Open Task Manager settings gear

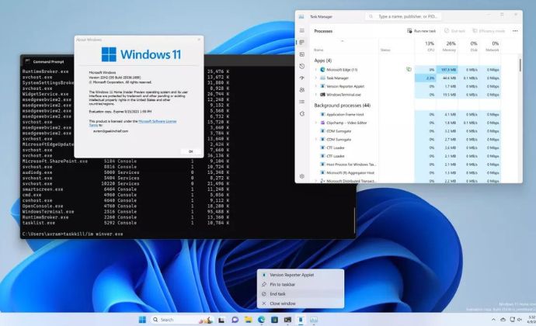tap(302, 176)
